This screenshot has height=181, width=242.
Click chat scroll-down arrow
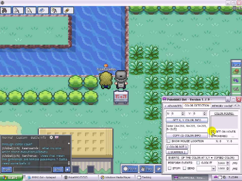[x=69, y=163]
